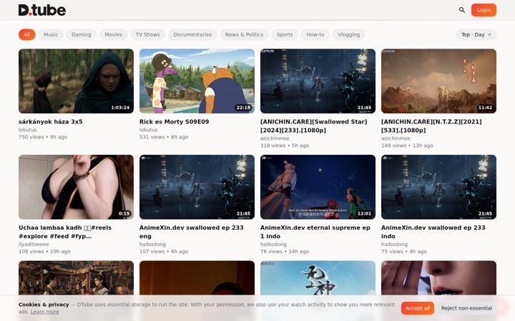Open Swallowed Star 233 1080p thumbnail

tap(318, 81)
